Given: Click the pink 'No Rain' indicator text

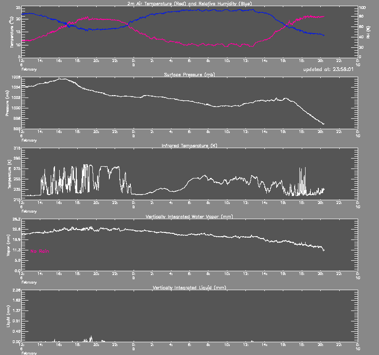Looking at the screenshot, I should coord(40,251).
